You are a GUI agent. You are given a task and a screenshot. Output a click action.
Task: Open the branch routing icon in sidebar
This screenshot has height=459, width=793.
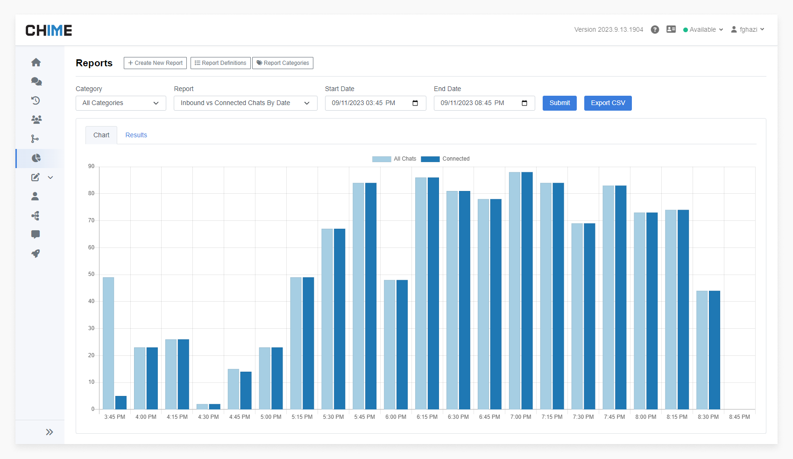(x=35, y=139)
